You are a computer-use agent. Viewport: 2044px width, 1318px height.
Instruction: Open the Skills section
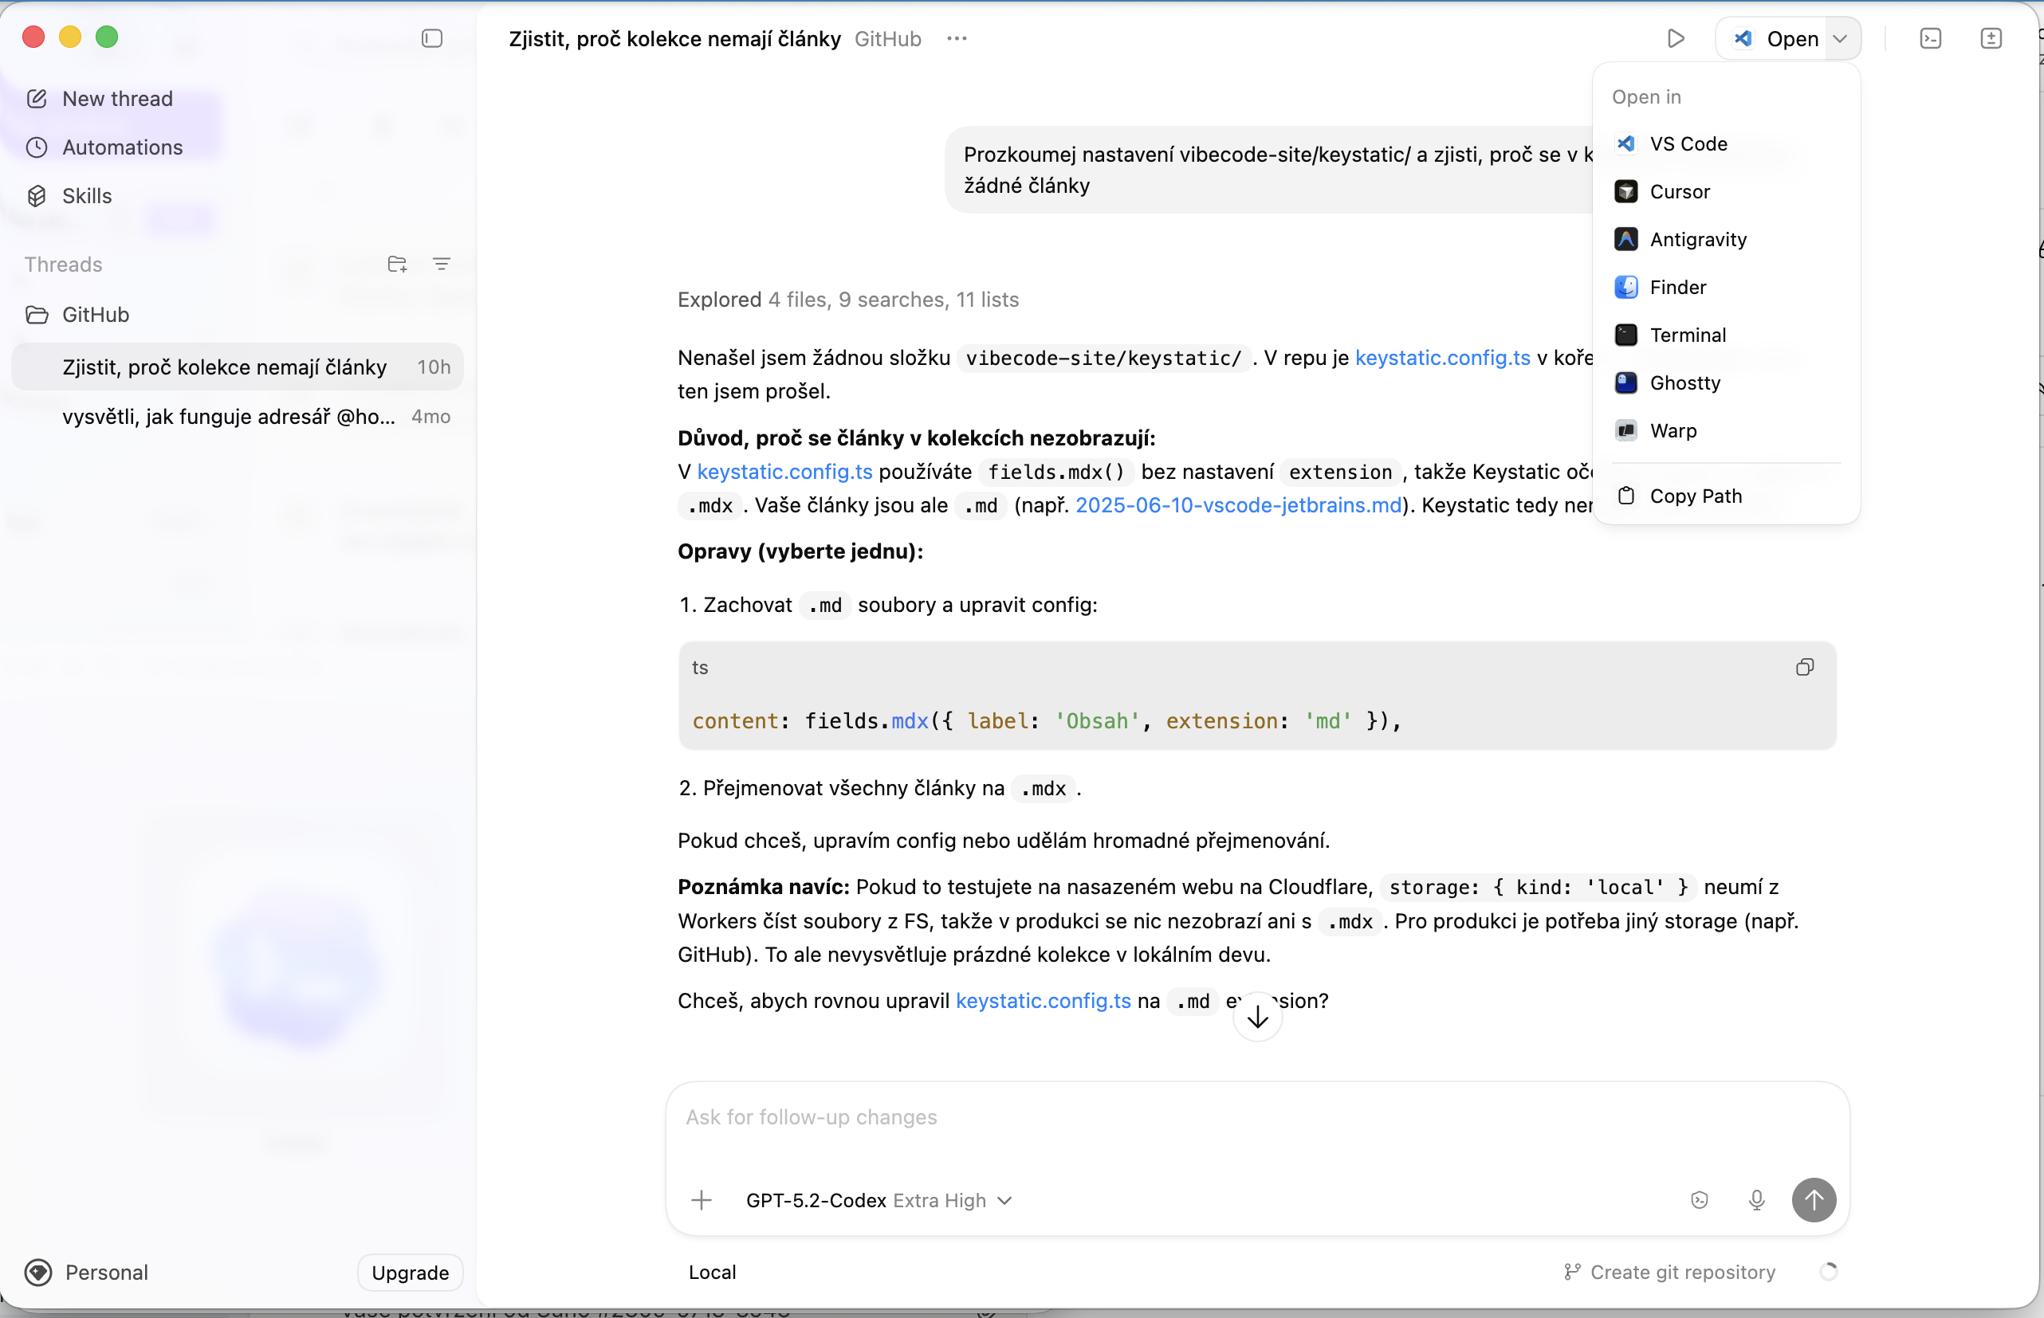(86, 195)
